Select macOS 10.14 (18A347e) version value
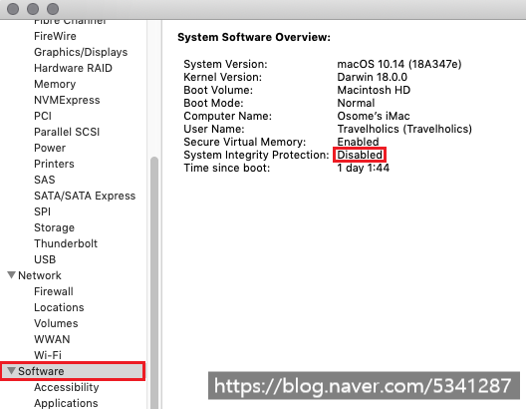 click(399, 64)
